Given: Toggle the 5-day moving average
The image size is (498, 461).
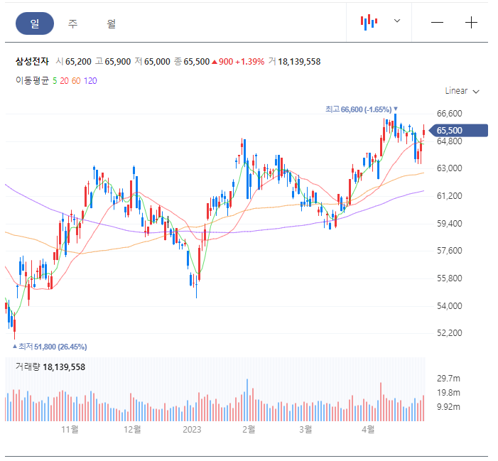Looking at the screenshot, I should [55, 81].
